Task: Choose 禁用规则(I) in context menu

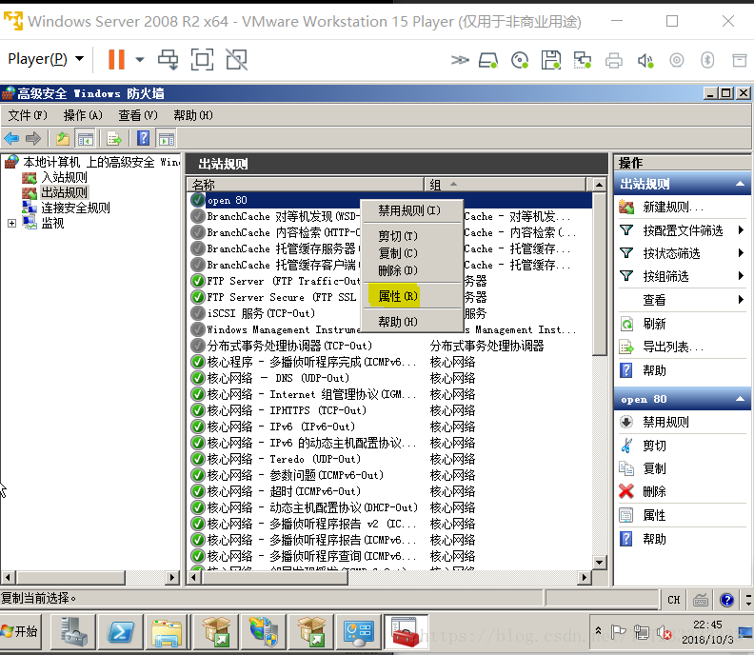Action: pyautogui.click(x=409, y=210)
